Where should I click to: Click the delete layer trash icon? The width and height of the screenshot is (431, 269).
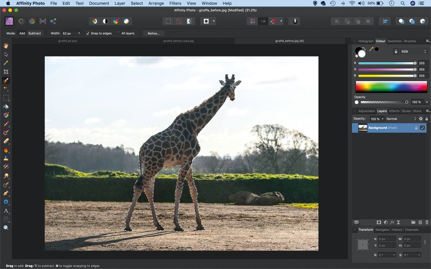tap(427, 222)
